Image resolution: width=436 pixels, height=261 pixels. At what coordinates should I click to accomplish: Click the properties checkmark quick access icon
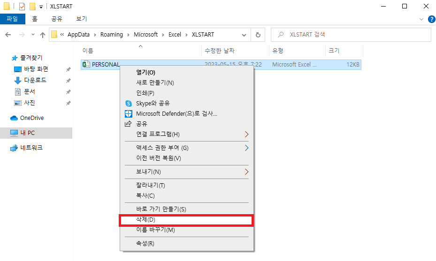coord(22,7)
